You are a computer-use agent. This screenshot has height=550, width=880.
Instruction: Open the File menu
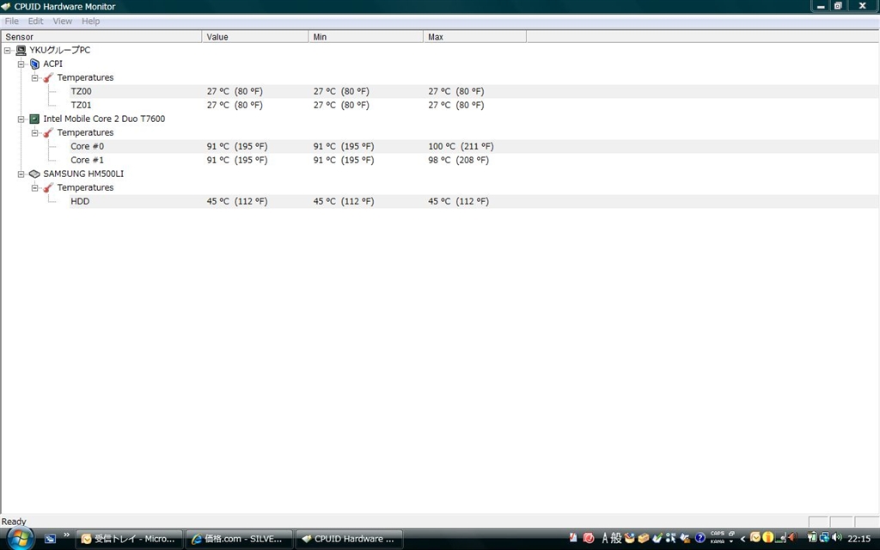(x=12, y=21)
